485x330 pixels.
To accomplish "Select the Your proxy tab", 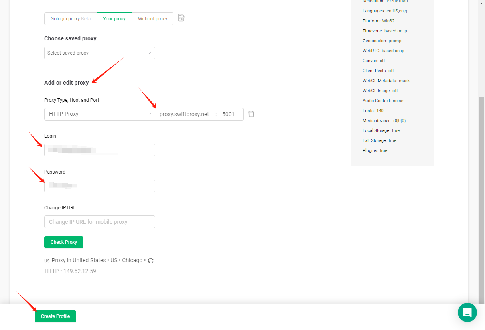I will tap(114, 19).
